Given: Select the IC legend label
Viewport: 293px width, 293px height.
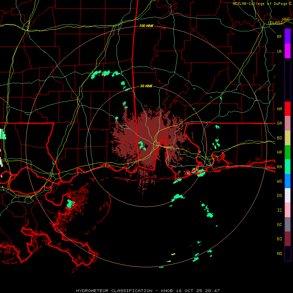Looking at the screenshot, I should [280, 210].
